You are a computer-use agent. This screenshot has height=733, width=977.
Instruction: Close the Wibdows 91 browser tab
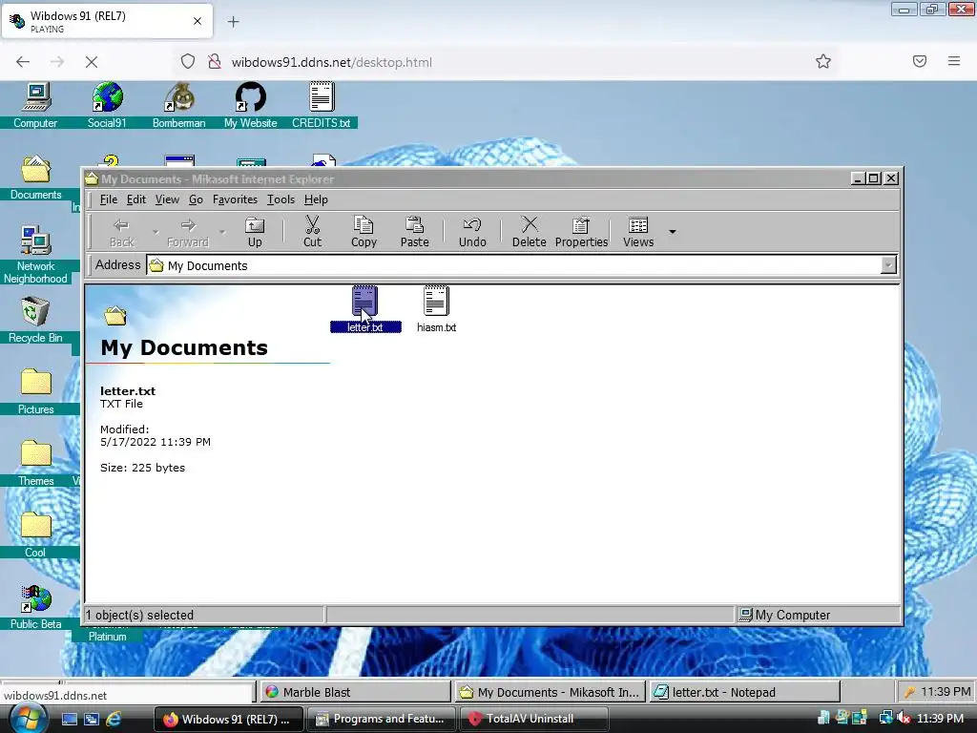click(197, 21)
